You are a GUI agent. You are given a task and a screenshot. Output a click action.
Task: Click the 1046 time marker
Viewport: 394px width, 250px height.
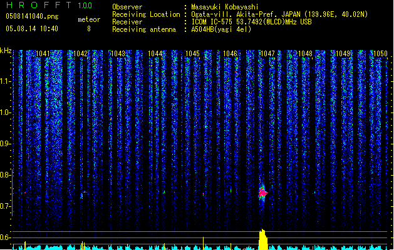pyautogui.click(x=230, y=54)
